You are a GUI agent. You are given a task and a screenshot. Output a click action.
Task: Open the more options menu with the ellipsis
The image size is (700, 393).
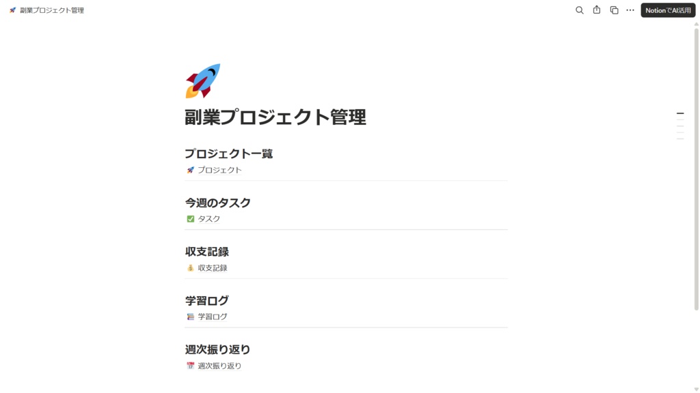(630, 10)
